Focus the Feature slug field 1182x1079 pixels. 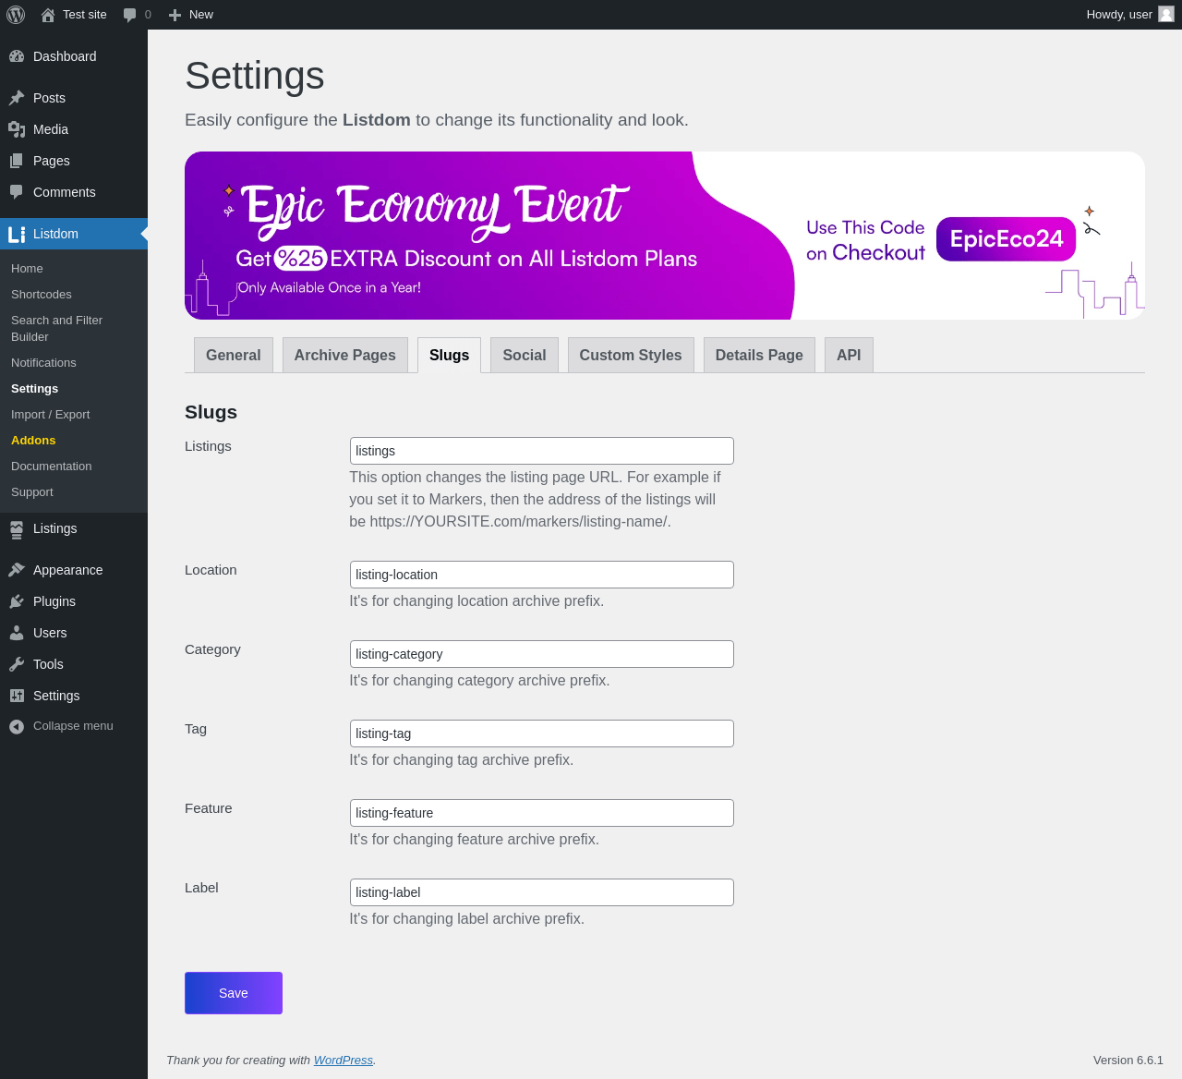click(542, 813)
